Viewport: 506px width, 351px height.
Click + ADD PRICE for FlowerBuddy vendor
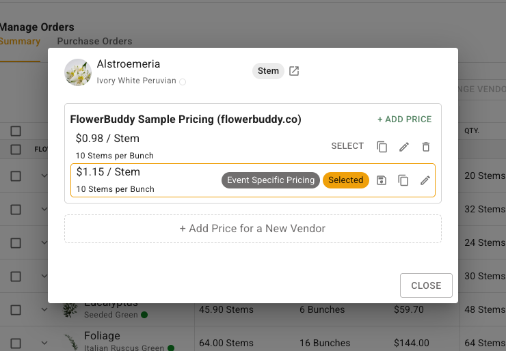[x=404, y=120]
